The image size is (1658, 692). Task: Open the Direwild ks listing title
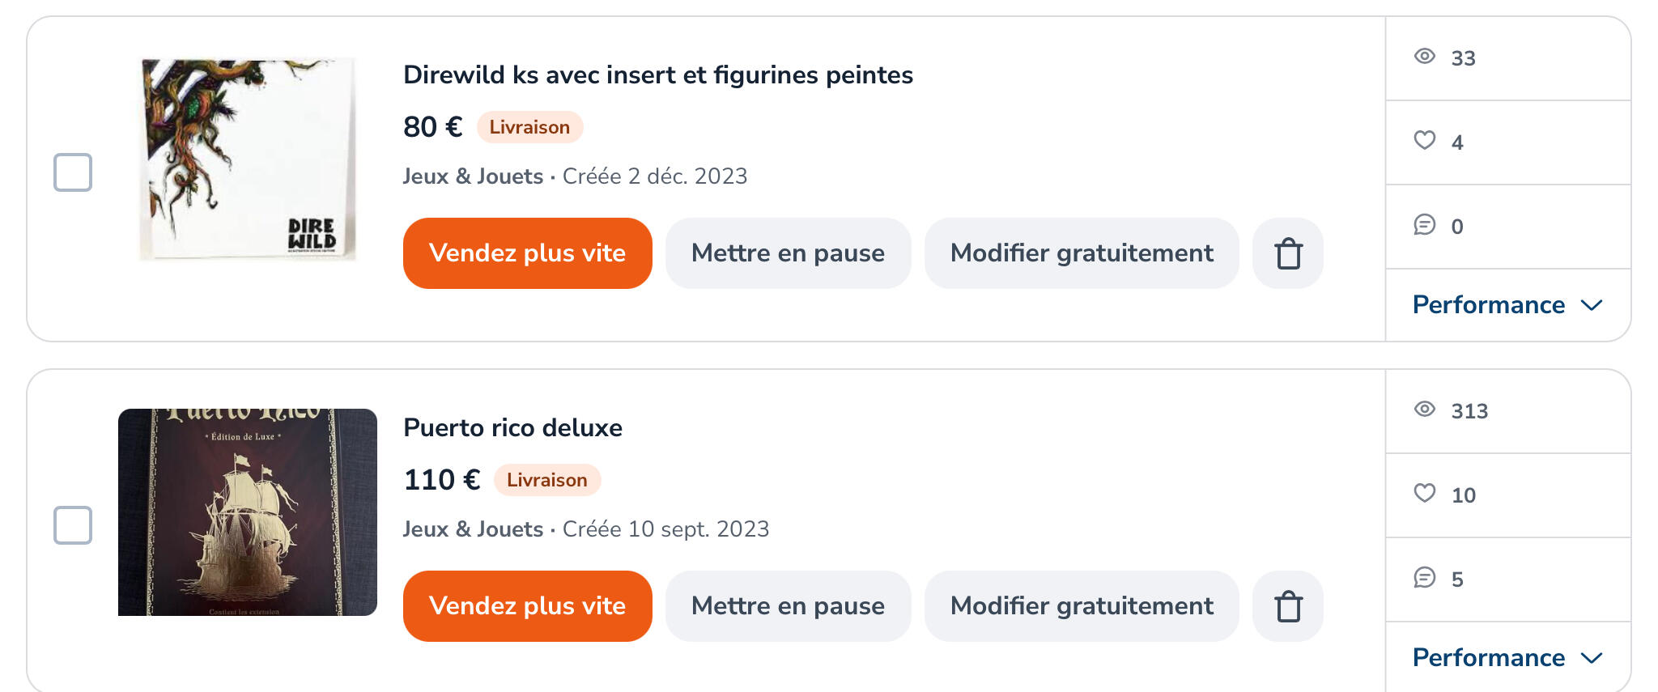[658, 74]
